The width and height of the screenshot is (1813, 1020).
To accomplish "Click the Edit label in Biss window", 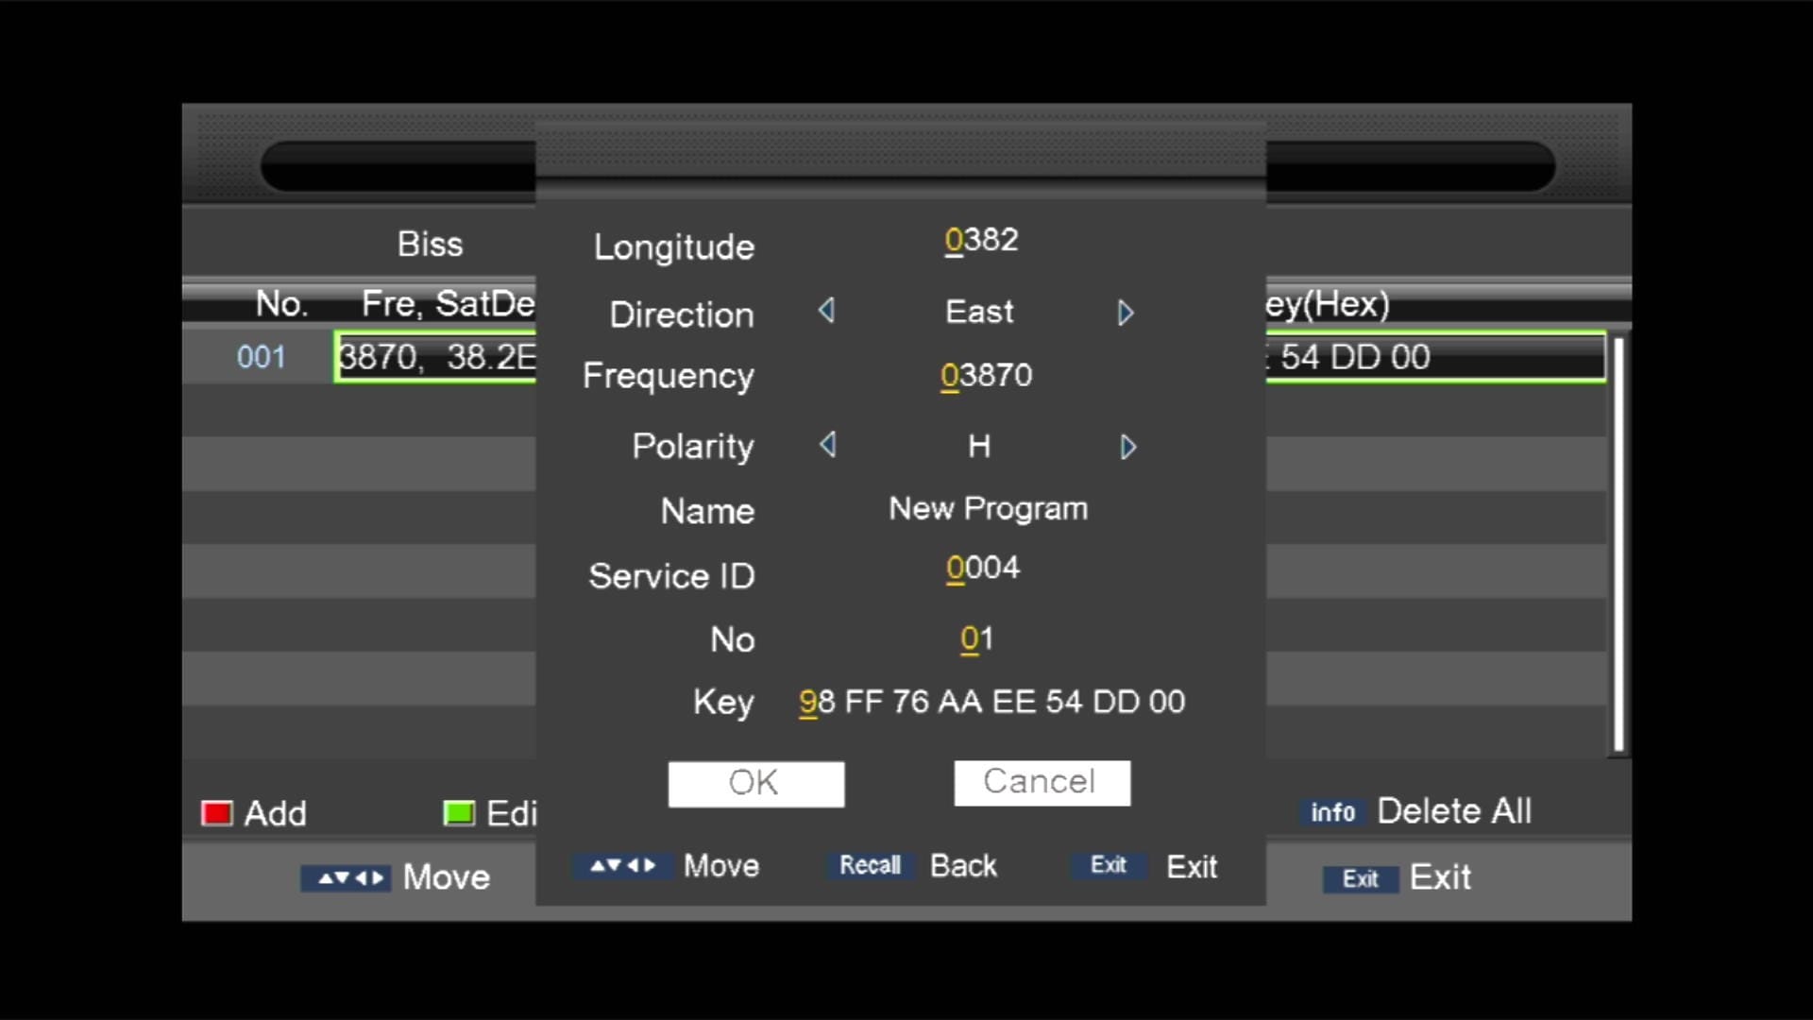I will 511,814.
